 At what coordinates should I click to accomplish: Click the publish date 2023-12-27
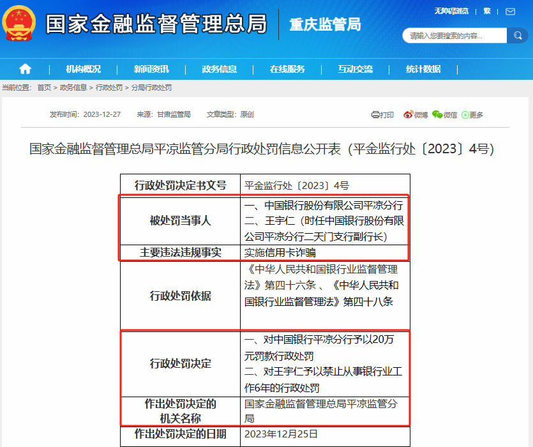[x=102, y=115]
